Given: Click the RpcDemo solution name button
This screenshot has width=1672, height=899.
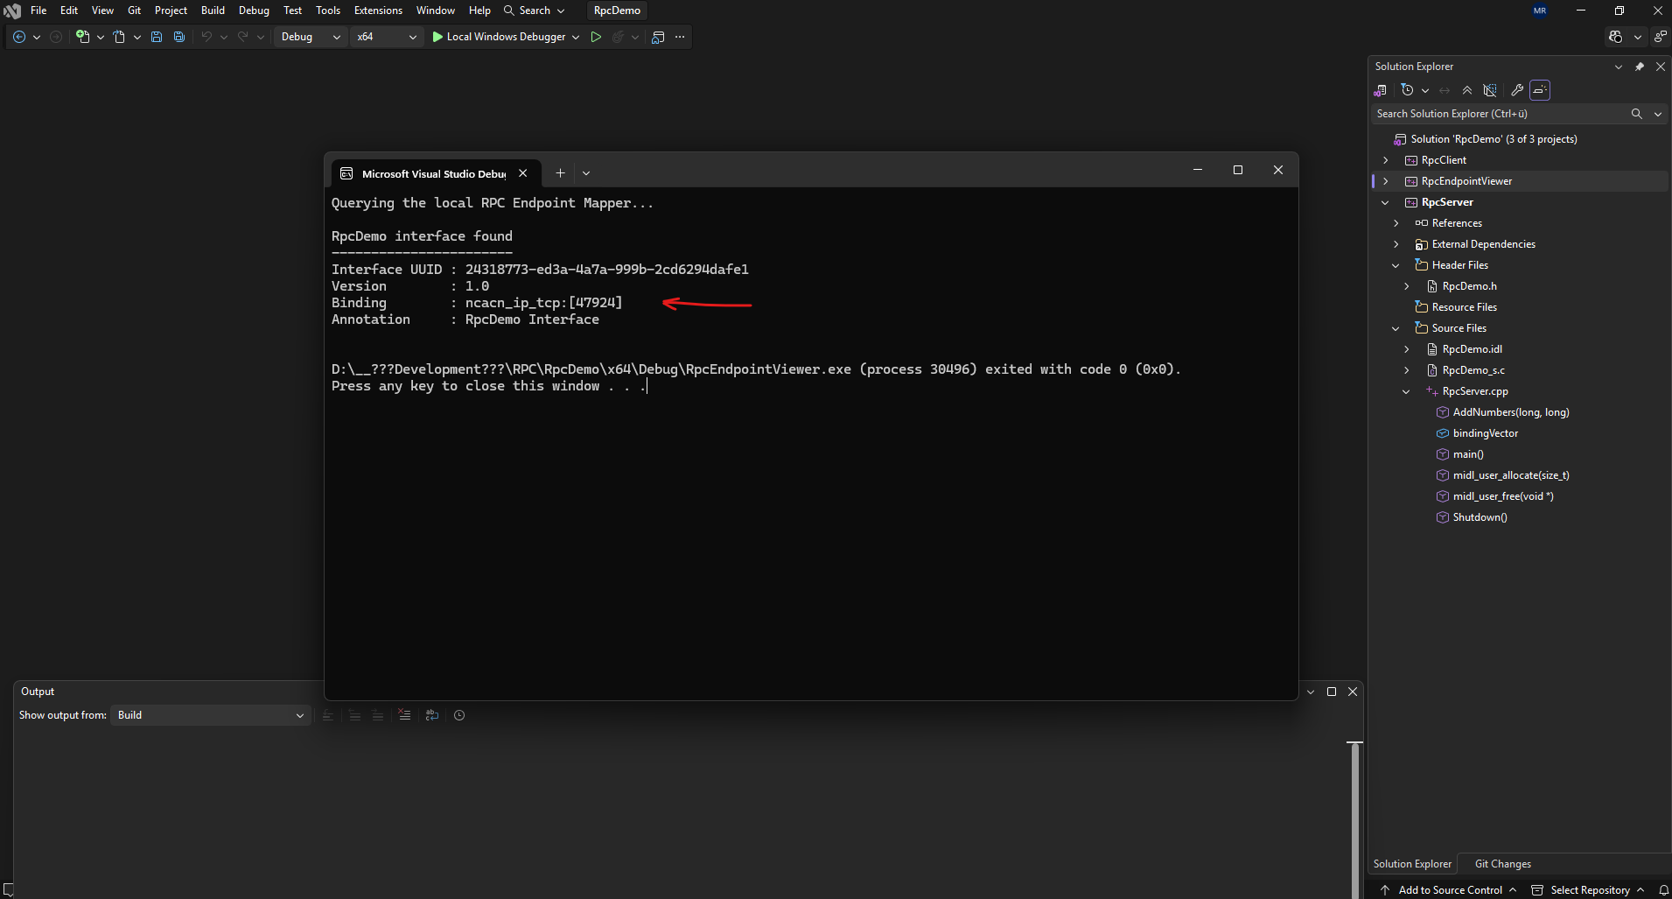Looking at the screenshot, I should pos(617,11).
